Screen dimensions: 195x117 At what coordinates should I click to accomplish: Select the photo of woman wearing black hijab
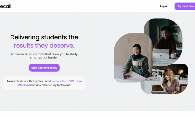(133, 58)
